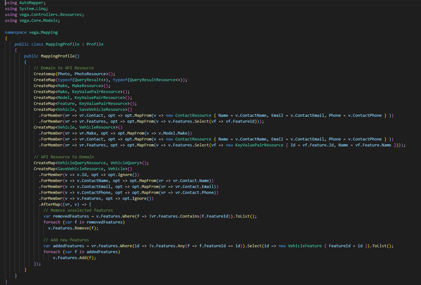421x285 pixels.
Task: Click 'QueryResultResource' in the typeof line
Action: point(152,80)
